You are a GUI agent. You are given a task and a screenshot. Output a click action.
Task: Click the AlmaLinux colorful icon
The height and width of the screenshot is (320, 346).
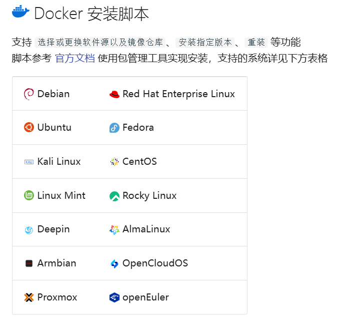[x=114, y=230]
